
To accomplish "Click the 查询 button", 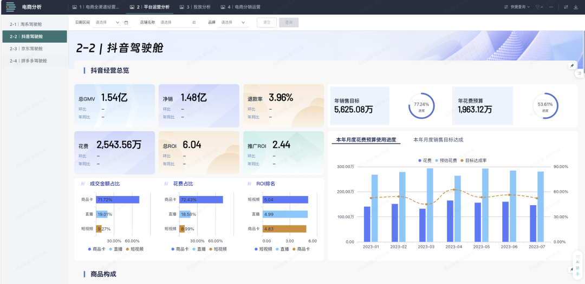I will pyautogui.click(x=289, y=22).
